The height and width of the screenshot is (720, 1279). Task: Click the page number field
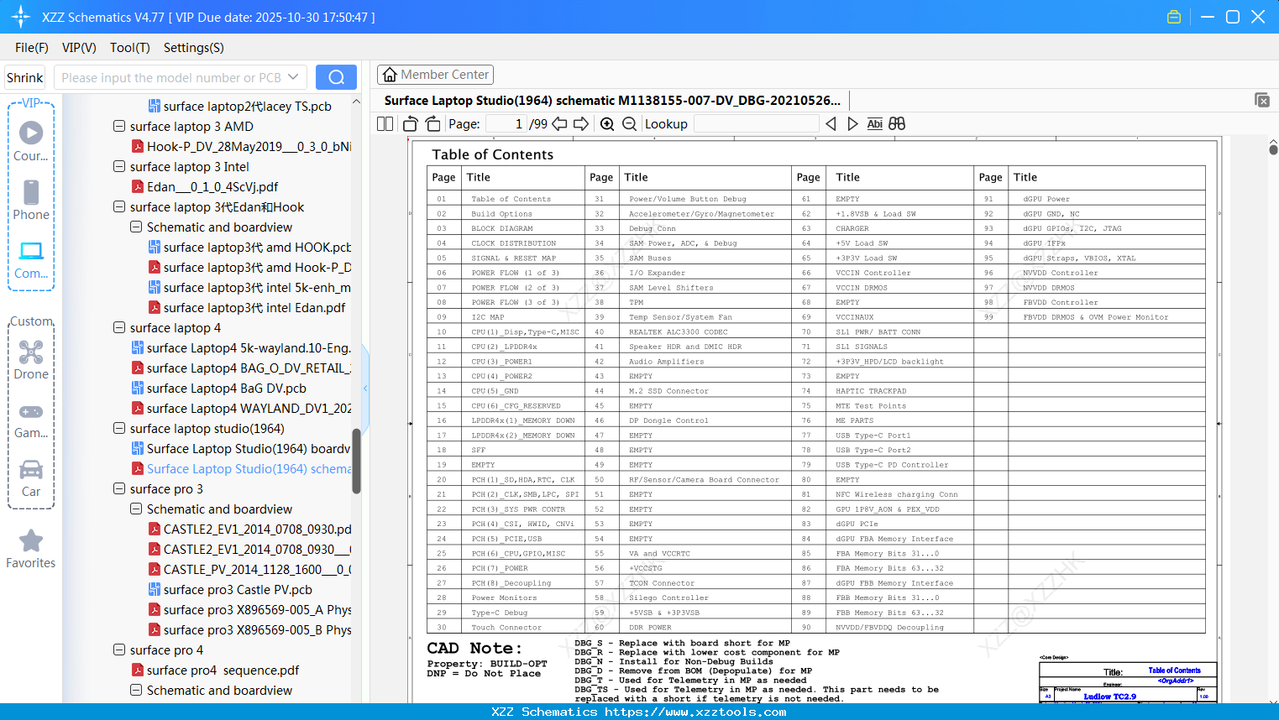click(x=506, y=123)
